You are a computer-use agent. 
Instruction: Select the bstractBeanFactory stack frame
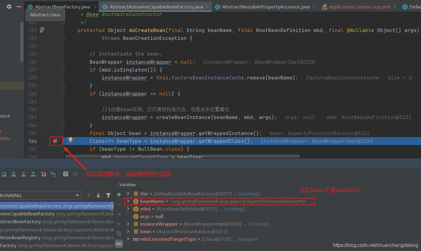[x=57, y=221]
